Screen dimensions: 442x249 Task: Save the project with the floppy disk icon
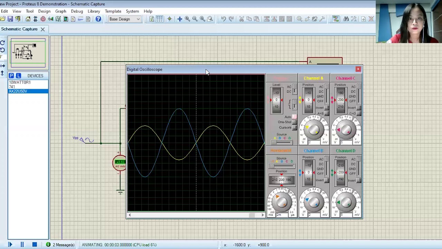click(x=10, y=19)
